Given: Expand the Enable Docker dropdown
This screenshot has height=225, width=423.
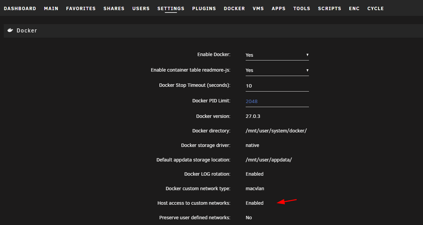Looking at the screenshot, I should click(x=277, y=55).
